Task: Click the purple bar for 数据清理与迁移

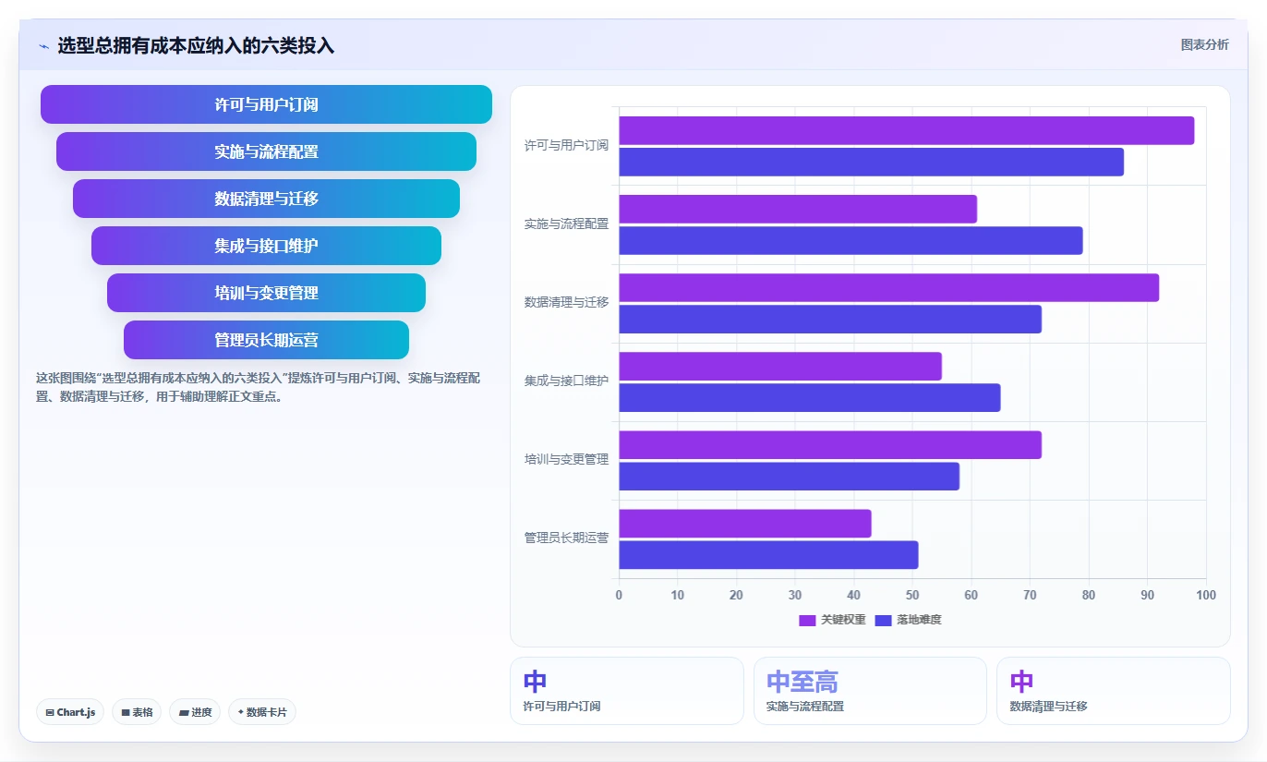Action: (888, 287)
